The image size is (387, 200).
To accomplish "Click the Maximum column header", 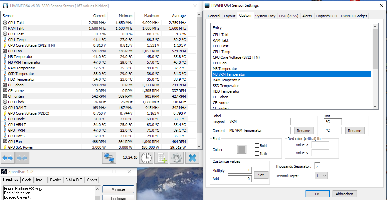I will point(148,16).
